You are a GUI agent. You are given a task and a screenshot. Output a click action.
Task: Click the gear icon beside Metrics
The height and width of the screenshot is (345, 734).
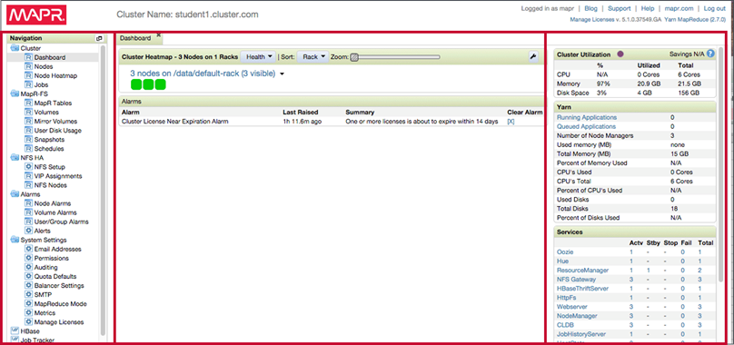click(x=28, y=312)
